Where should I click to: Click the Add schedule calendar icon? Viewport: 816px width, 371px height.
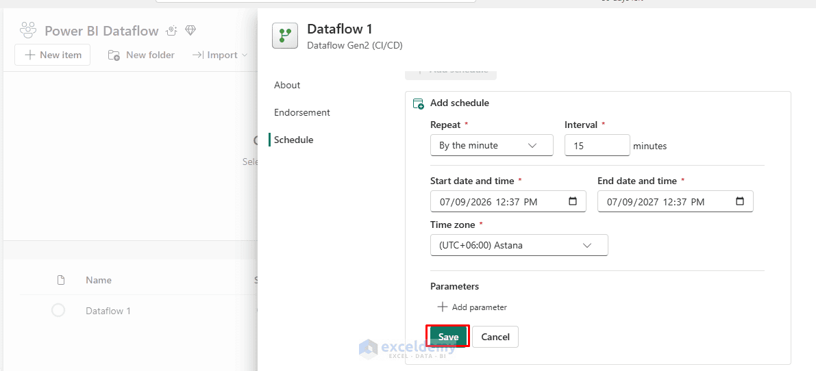pyautogui.click(x=419, y=103)
